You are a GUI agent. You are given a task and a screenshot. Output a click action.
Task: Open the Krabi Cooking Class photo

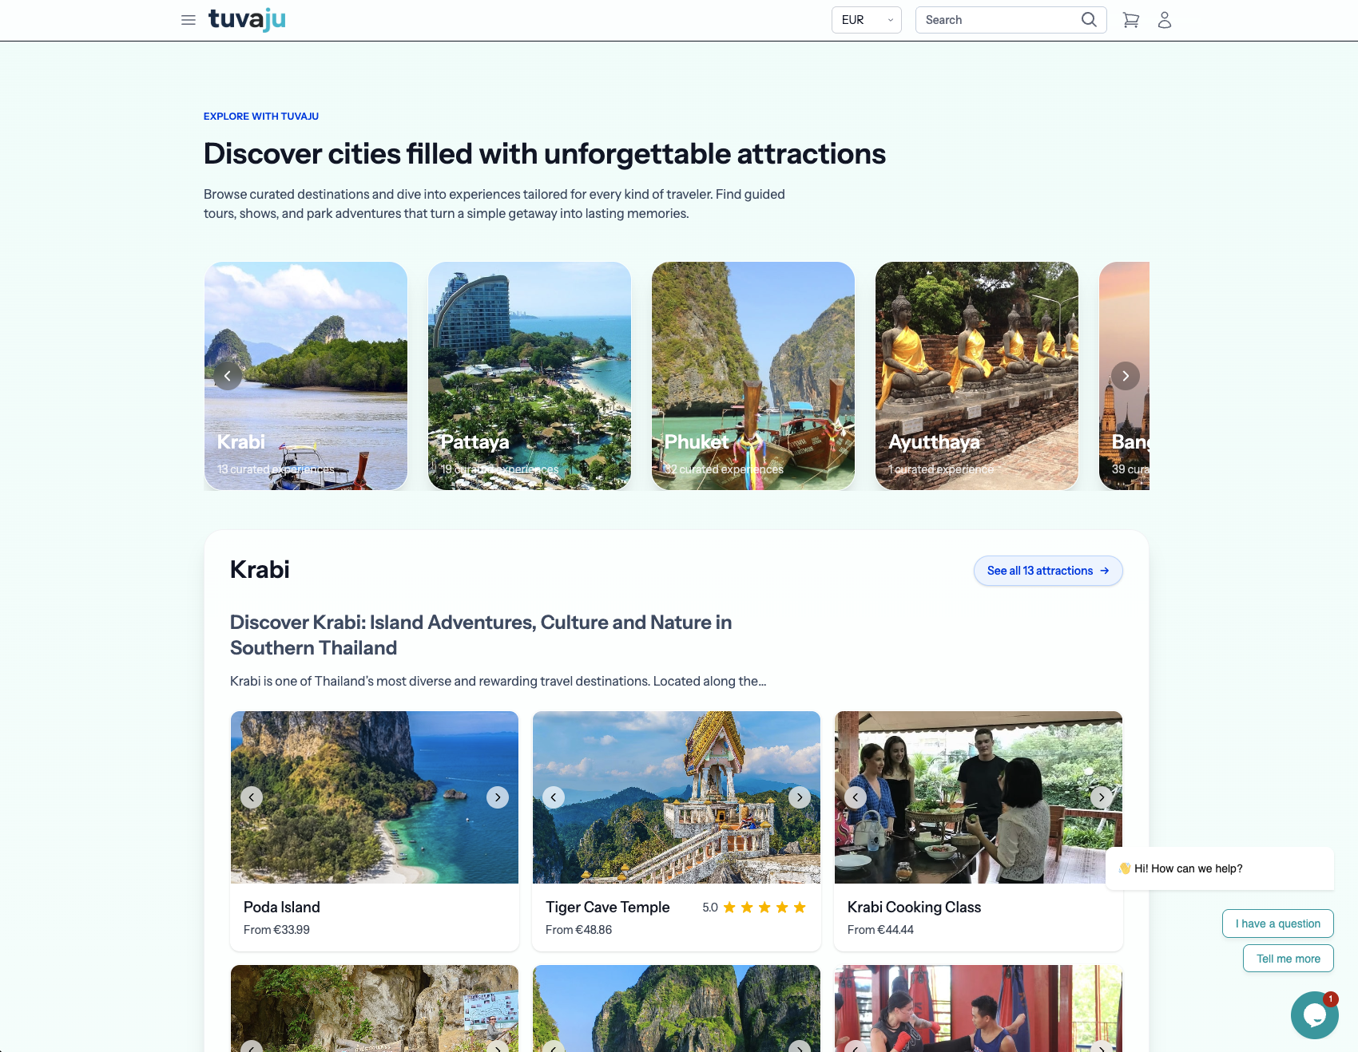[979, 797]
